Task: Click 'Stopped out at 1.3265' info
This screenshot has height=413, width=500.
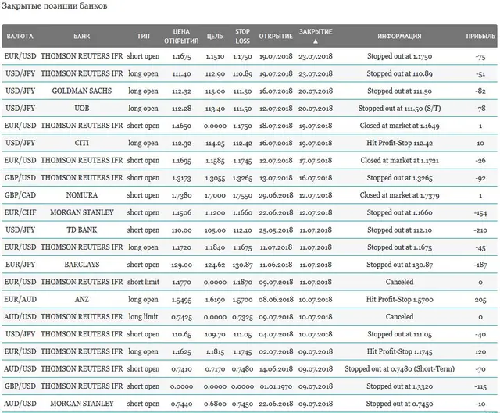Action: pyautogui.click(x=399, y=177)
